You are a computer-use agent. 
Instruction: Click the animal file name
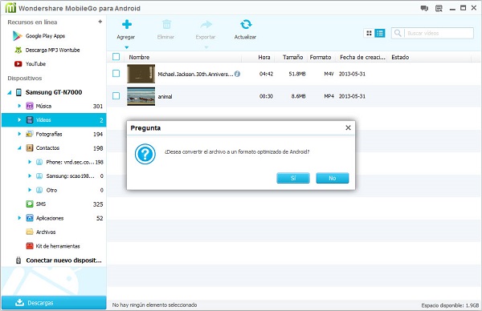[165, 97]
